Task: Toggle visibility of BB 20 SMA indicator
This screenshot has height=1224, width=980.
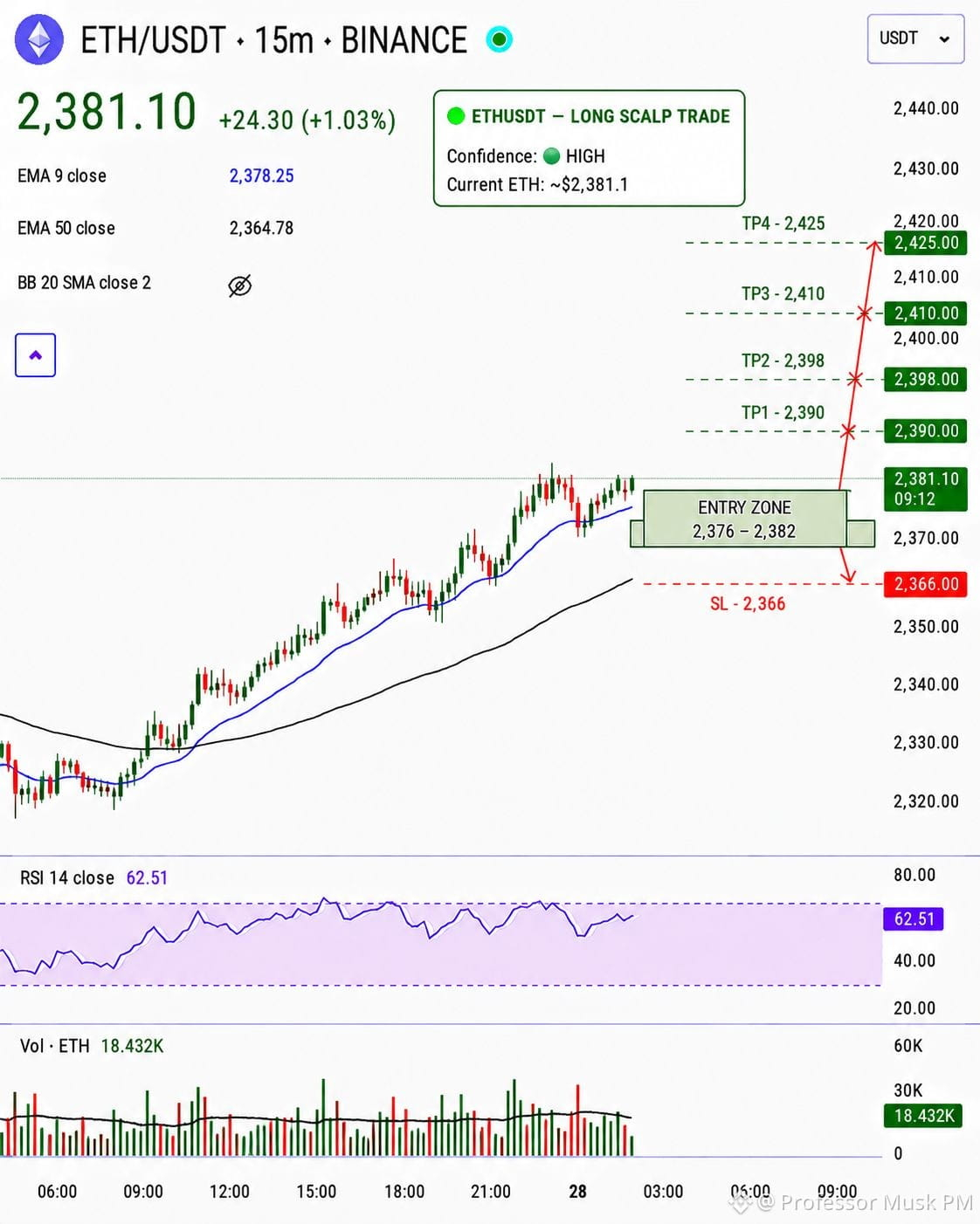Action: coord(239,285)
